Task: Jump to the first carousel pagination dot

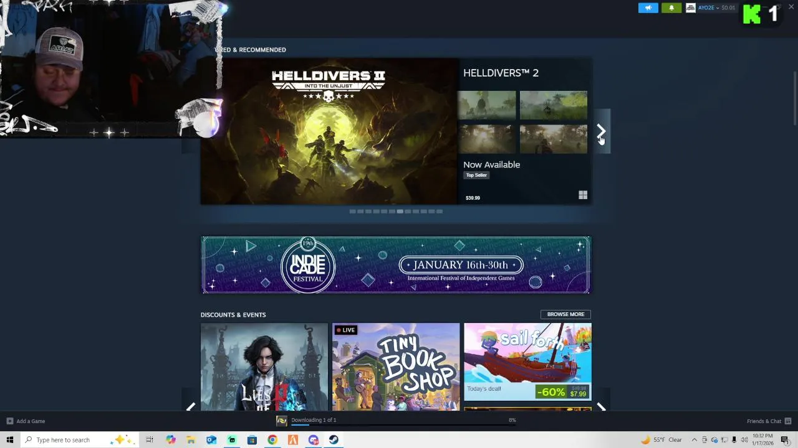Action: pos(352,212)
